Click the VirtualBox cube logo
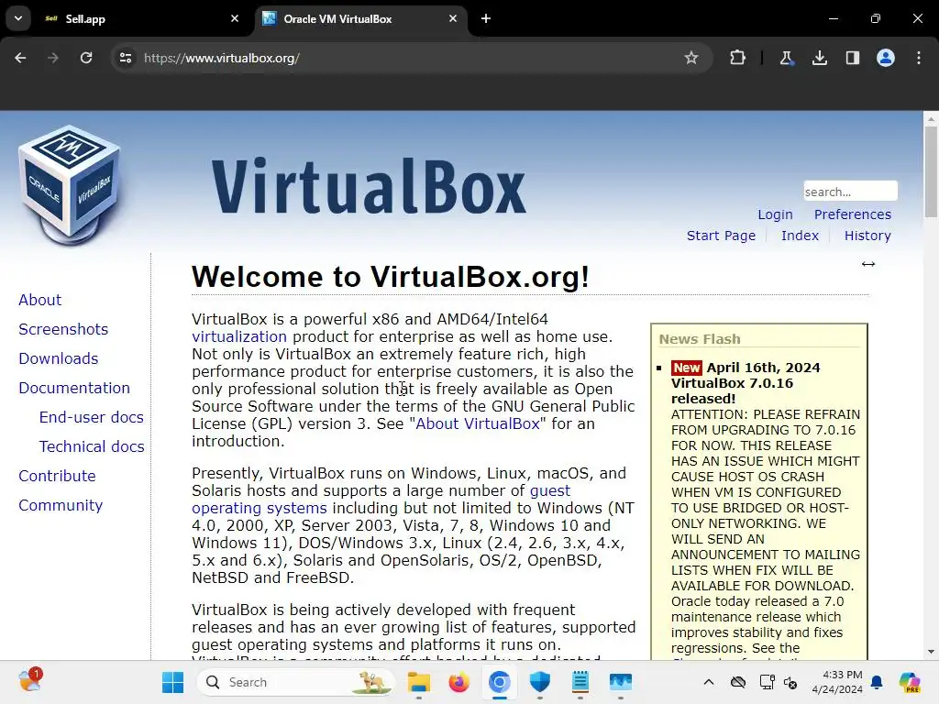939x704 pixels. (69, 184)
